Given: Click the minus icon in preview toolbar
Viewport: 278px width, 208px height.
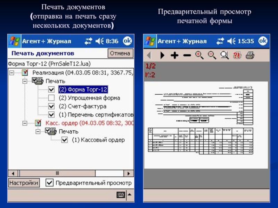Looking at the screenshot, I should pos(187,55).
